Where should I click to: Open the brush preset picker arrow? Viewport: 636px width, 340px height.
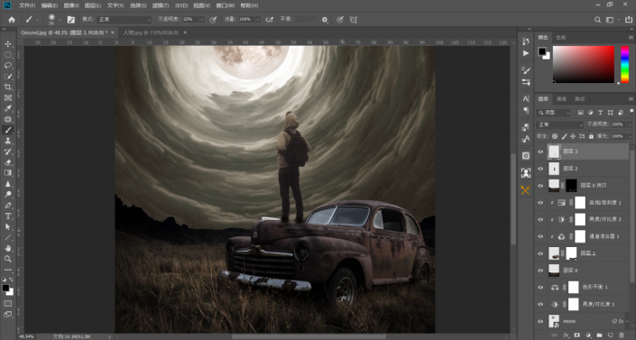[60, 20]
